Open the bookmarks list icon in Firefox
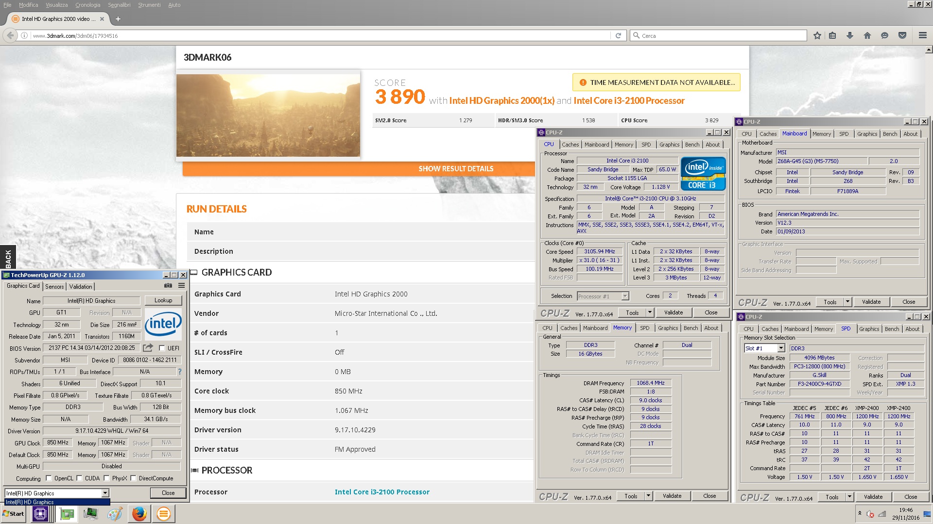Viewport: 933px width, 524px height. pyautogui.click(x=832, y=35)
